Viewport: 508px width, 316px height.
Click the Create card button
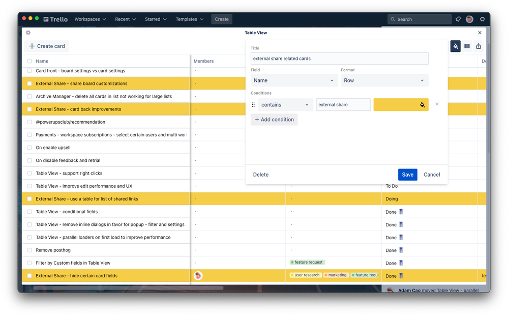[47, 46]
